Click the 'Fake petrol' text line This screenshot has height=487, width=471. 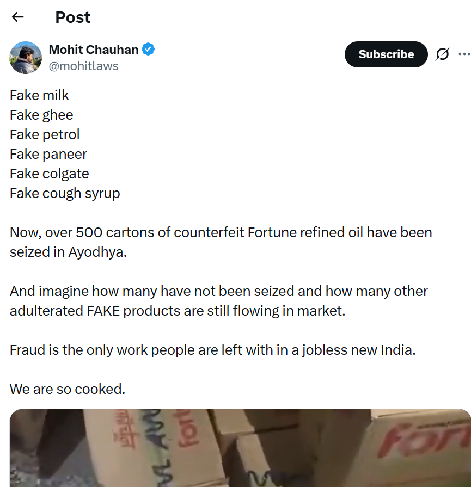(x=45, y=134)
